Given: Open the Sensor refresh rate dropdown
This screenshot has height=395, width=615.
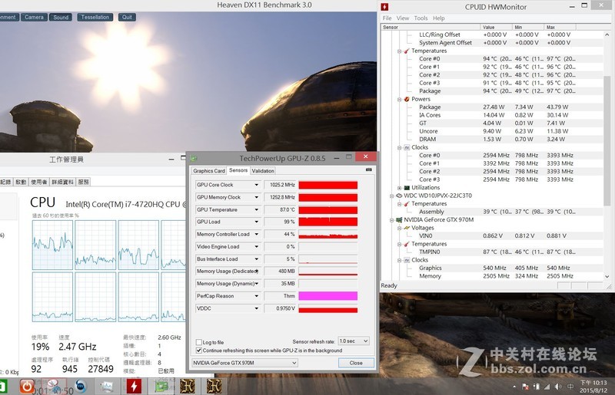Looking at the screenshot, I should pos(352,341).
